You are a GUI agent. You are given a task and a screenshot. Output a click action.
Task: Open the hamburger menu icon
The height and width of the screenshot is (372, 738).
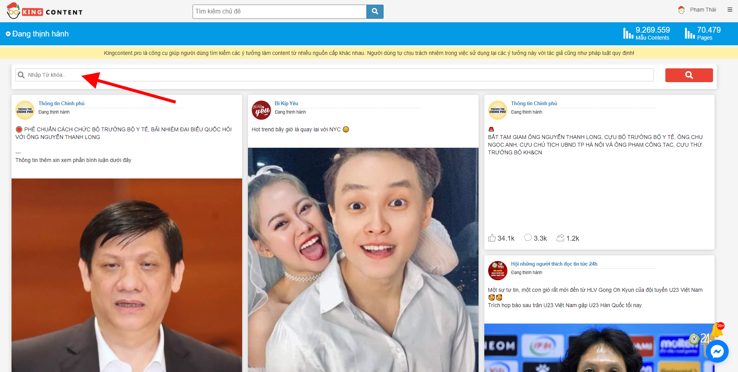(730, 10)
